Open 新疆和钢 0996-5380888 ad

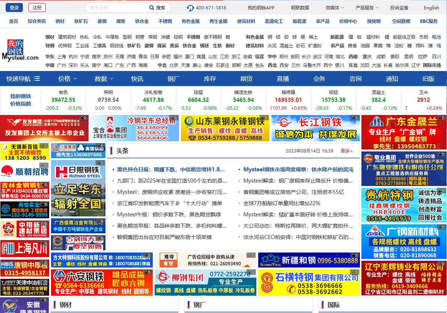309,260
